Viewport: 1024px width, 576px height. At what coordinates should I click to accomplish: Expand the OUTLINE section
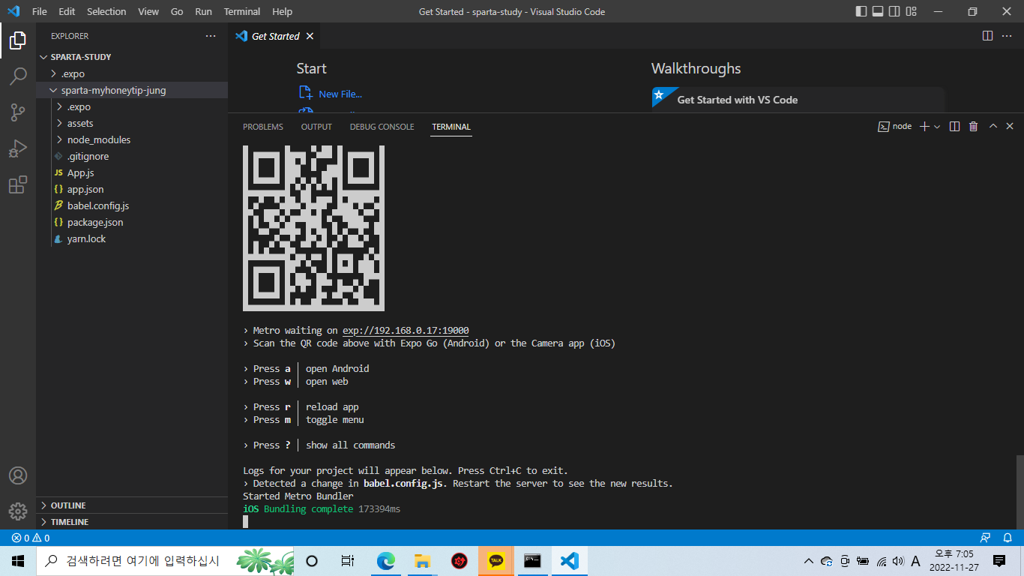pos(132,505)
